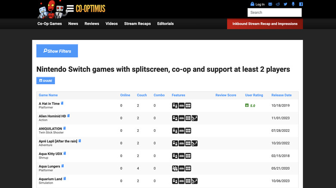Click the blue platform icon next to A Hat in Time
Screen dimensions: 336x188
62,103
